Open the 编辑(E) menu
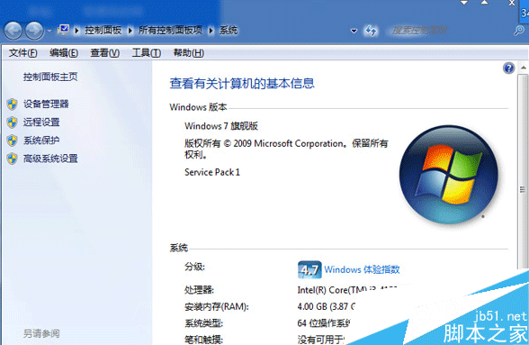The width and height of the screenshot is (529, 345). tap(64, 53)
